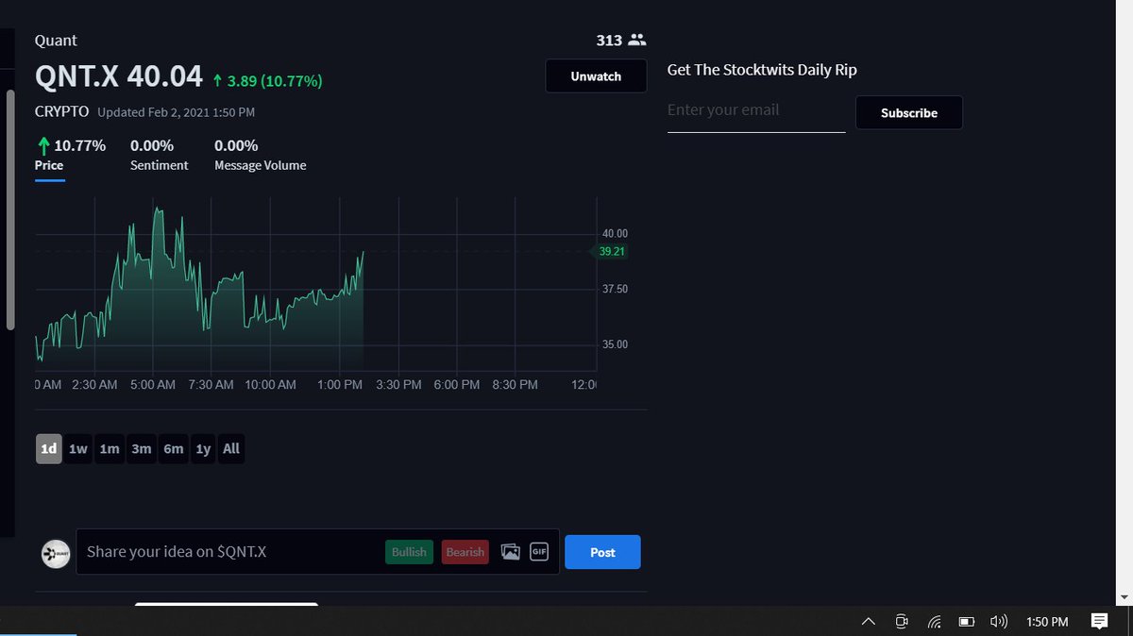Viewport: 1133px width, 636px height.
Task: Click the 37.50 chart axis label
Action: (615, 289)
